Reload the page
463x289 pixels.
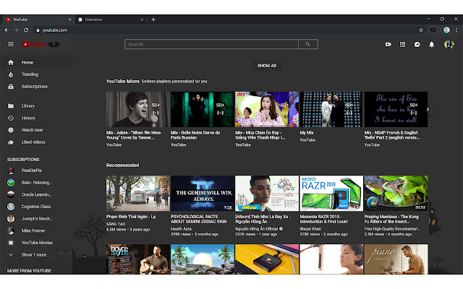point(25,30)
